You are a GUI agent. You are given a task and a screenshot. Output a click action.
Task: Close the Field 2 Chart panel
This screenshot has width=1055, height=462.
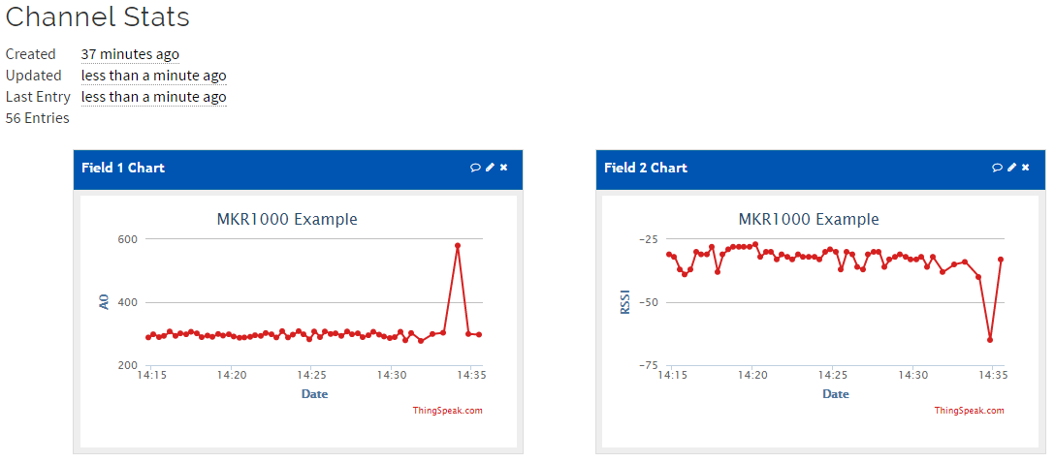tap(1026, 168)
